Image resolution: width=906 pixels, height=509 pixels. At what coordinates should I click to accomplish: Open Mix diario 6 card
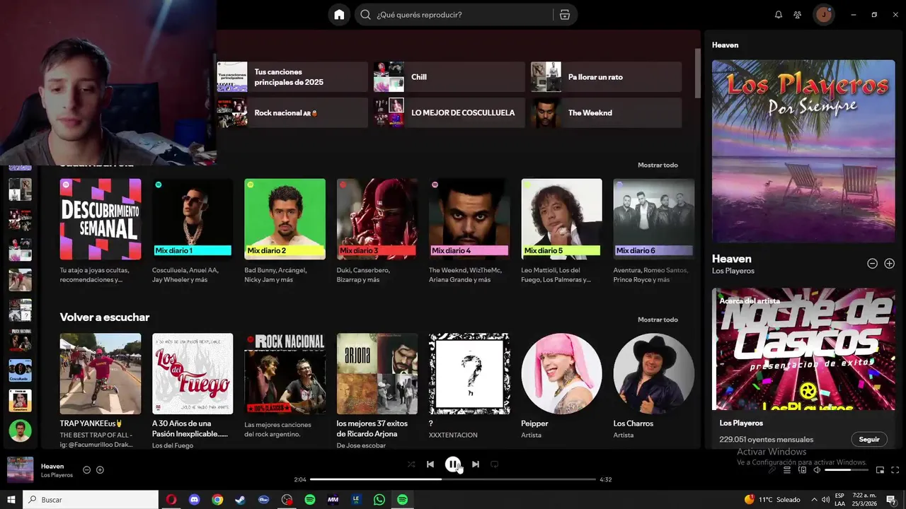pyautogui.click(x=654, y=230)
